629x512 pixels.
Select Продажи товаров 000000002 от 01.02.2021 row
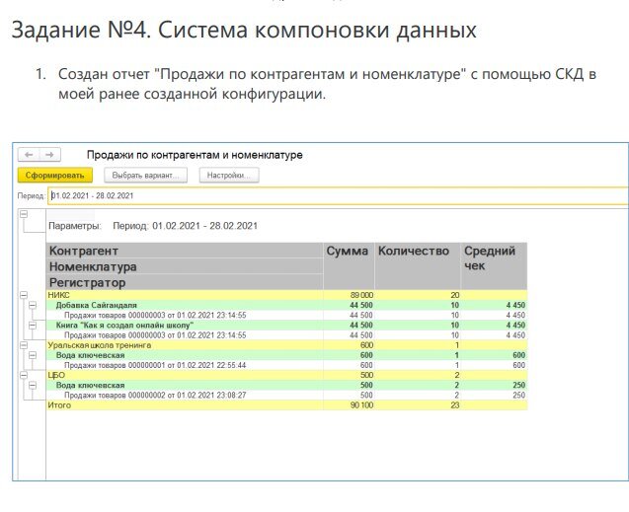pos(185,396)
